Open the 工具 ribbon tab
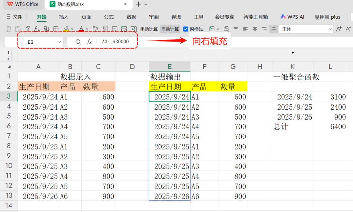Viewport: 353px width, 212px height. pyautogui.click(x=199, y=17)
